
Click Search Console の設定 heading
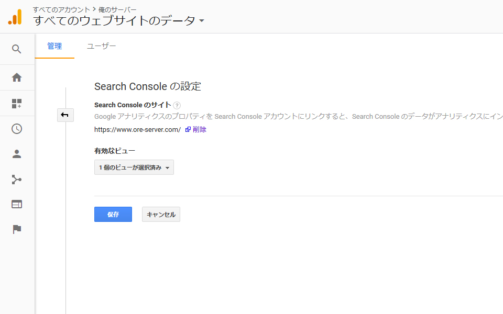tap(148, 86)
